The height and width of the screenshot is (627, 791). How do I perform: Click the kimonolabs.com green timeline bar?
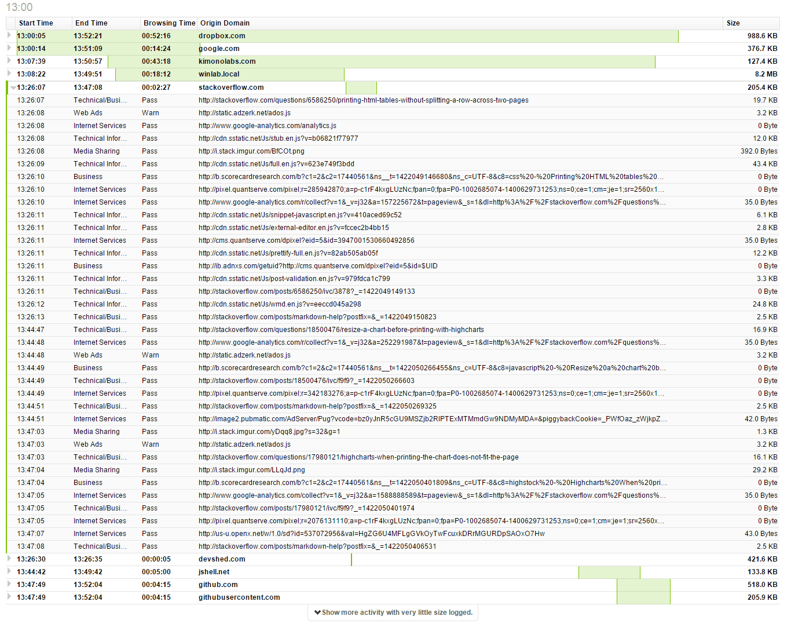pos(382,61)
